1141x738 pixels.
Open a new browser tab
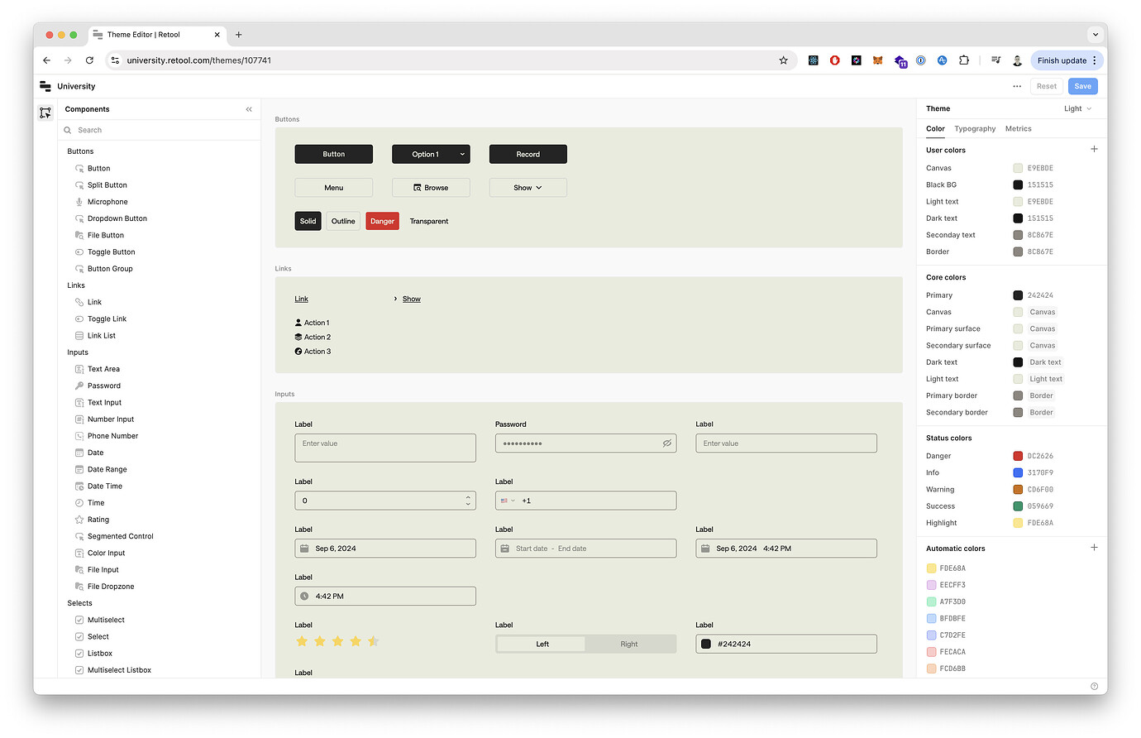pyautogui.click(x=239, y=35)
